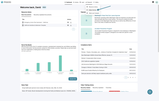Screen dimensions: 159x101
Task: Select Salary Survey from Research menu
Action: click(92, 10)
